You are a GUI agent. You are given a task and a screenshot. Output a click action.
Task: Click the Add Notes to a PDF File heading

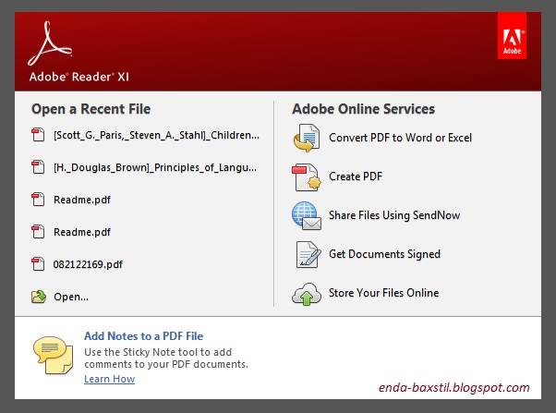pyautogui.click(x=143, y=336)
